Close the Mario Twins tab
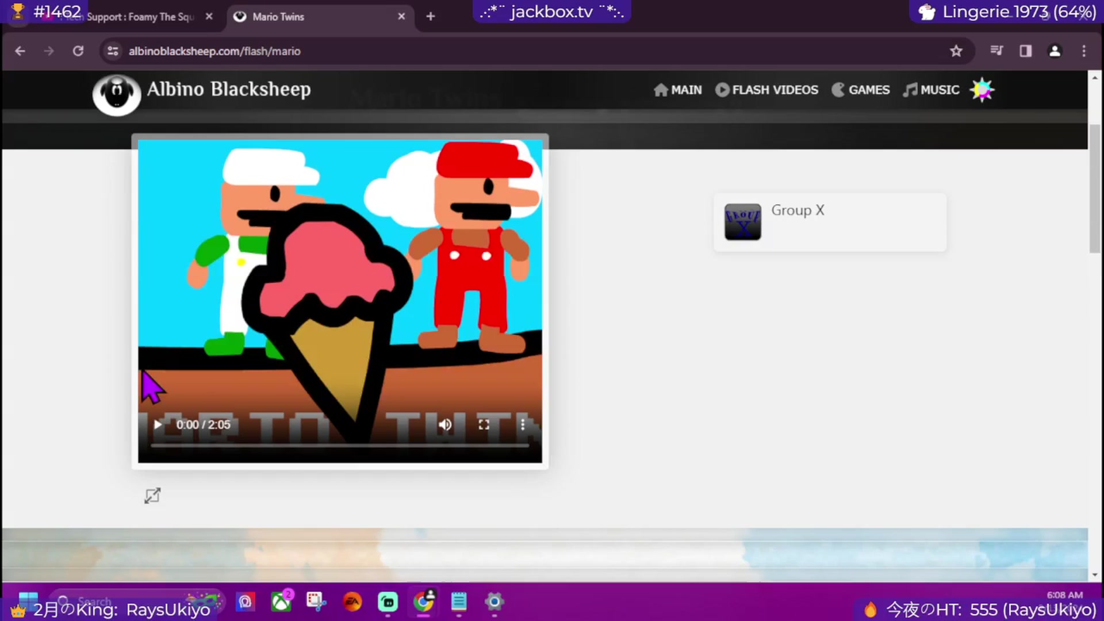1104x621 pixels. coord(401,17)
